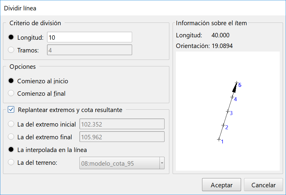Click the extremo final value 105.962 field

pos(122,137)
